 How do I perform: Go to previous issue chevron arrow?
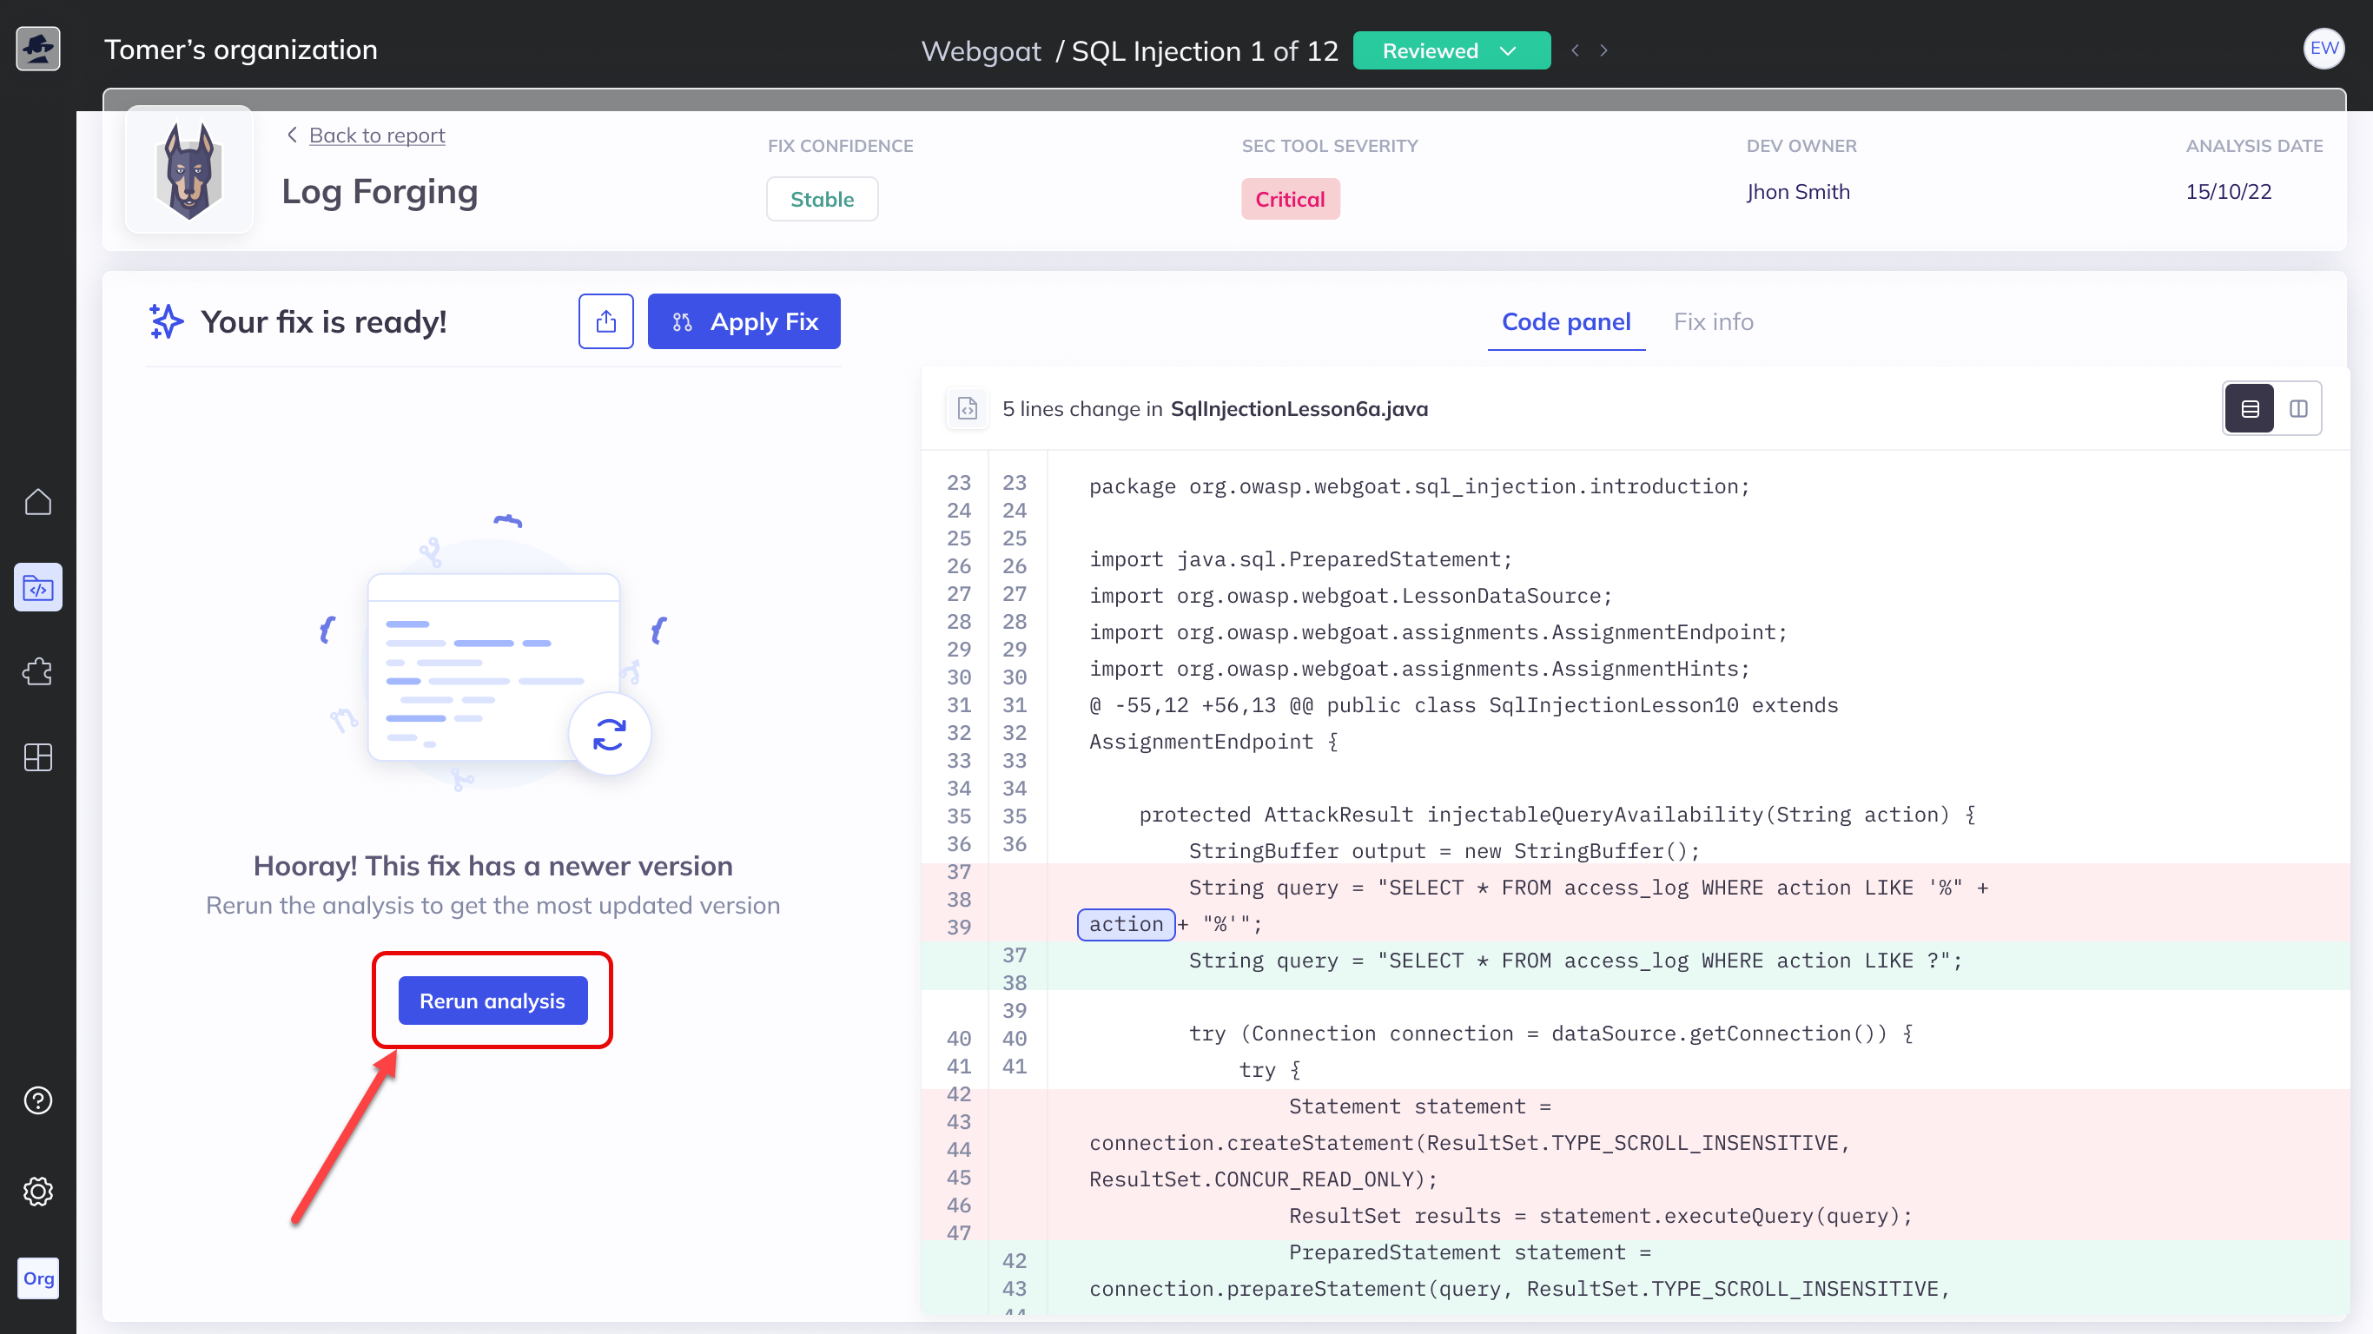click(1576, 50)
